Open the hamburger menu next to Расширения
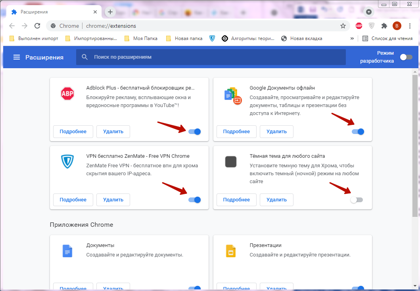Screen dimensions: 420x291 click(x=17, y=57)
